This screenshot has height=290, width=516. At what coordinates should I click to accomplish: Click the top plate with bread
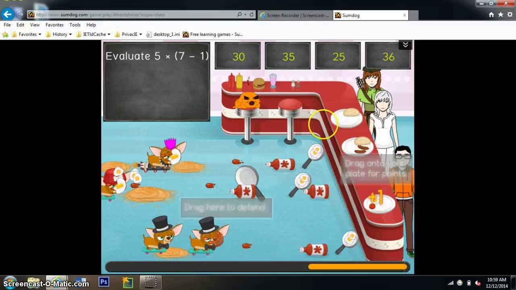pyautogui.click(x=347, y=118)
